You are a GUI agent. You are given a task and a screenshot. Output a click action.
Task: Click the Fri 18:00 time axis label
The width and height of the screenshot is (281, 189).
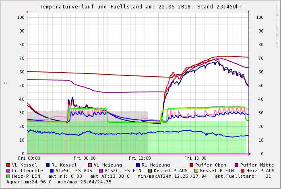(x=195, y=158)
